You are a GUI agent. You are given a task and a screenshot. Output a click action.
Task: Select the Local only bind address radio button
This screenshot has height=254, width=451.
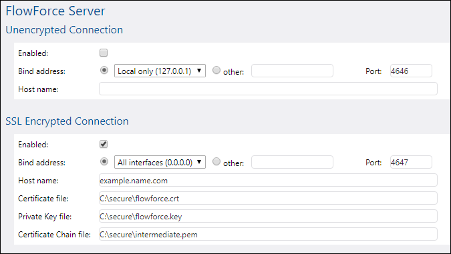coord(104,70)
